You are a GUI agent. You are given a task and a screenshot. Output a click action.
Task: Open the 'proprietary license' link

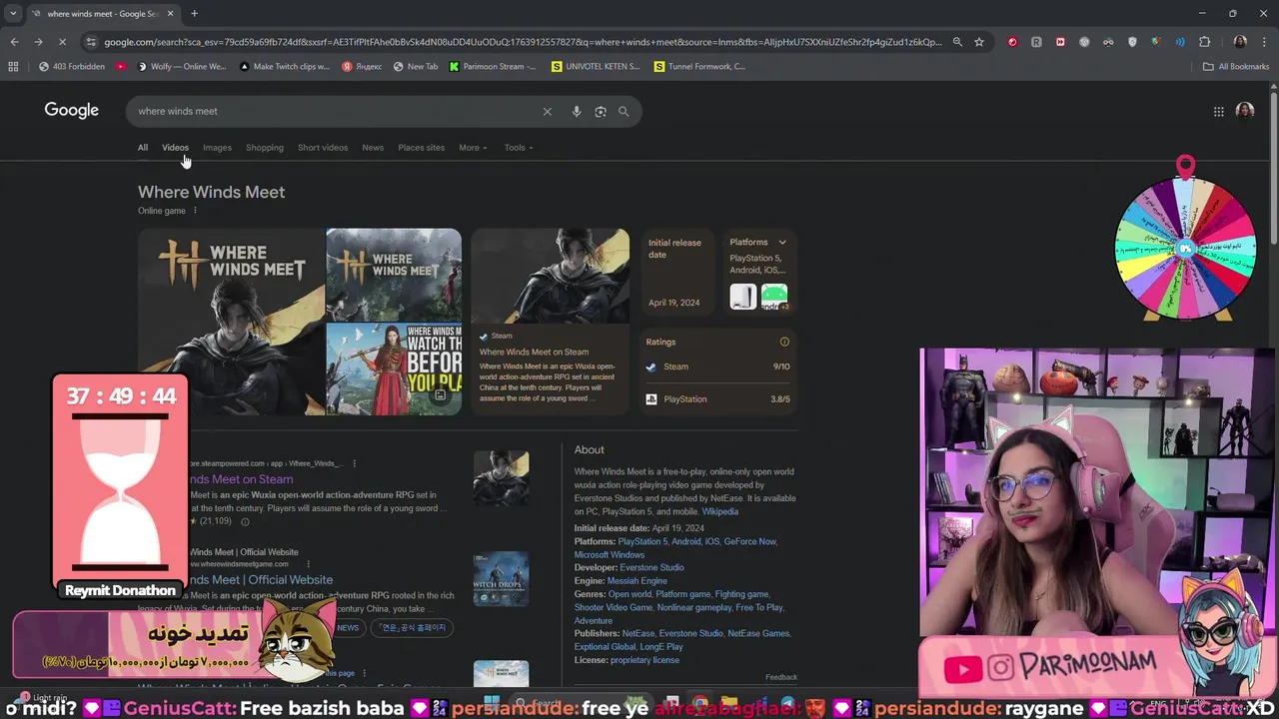click(644, 660)
